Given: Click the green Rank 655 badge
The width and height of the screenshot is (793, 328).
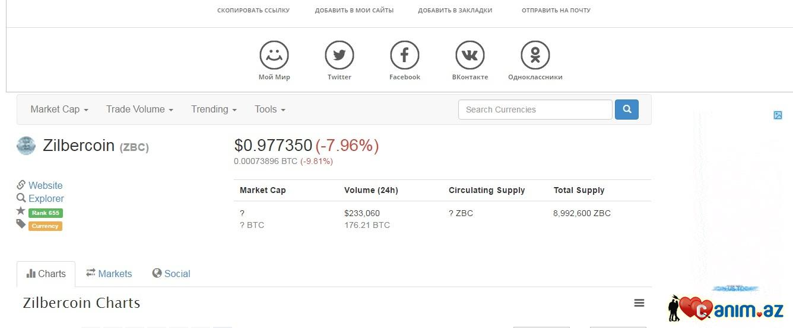Looking at the screenshot, I should click(x=46, y=213).
